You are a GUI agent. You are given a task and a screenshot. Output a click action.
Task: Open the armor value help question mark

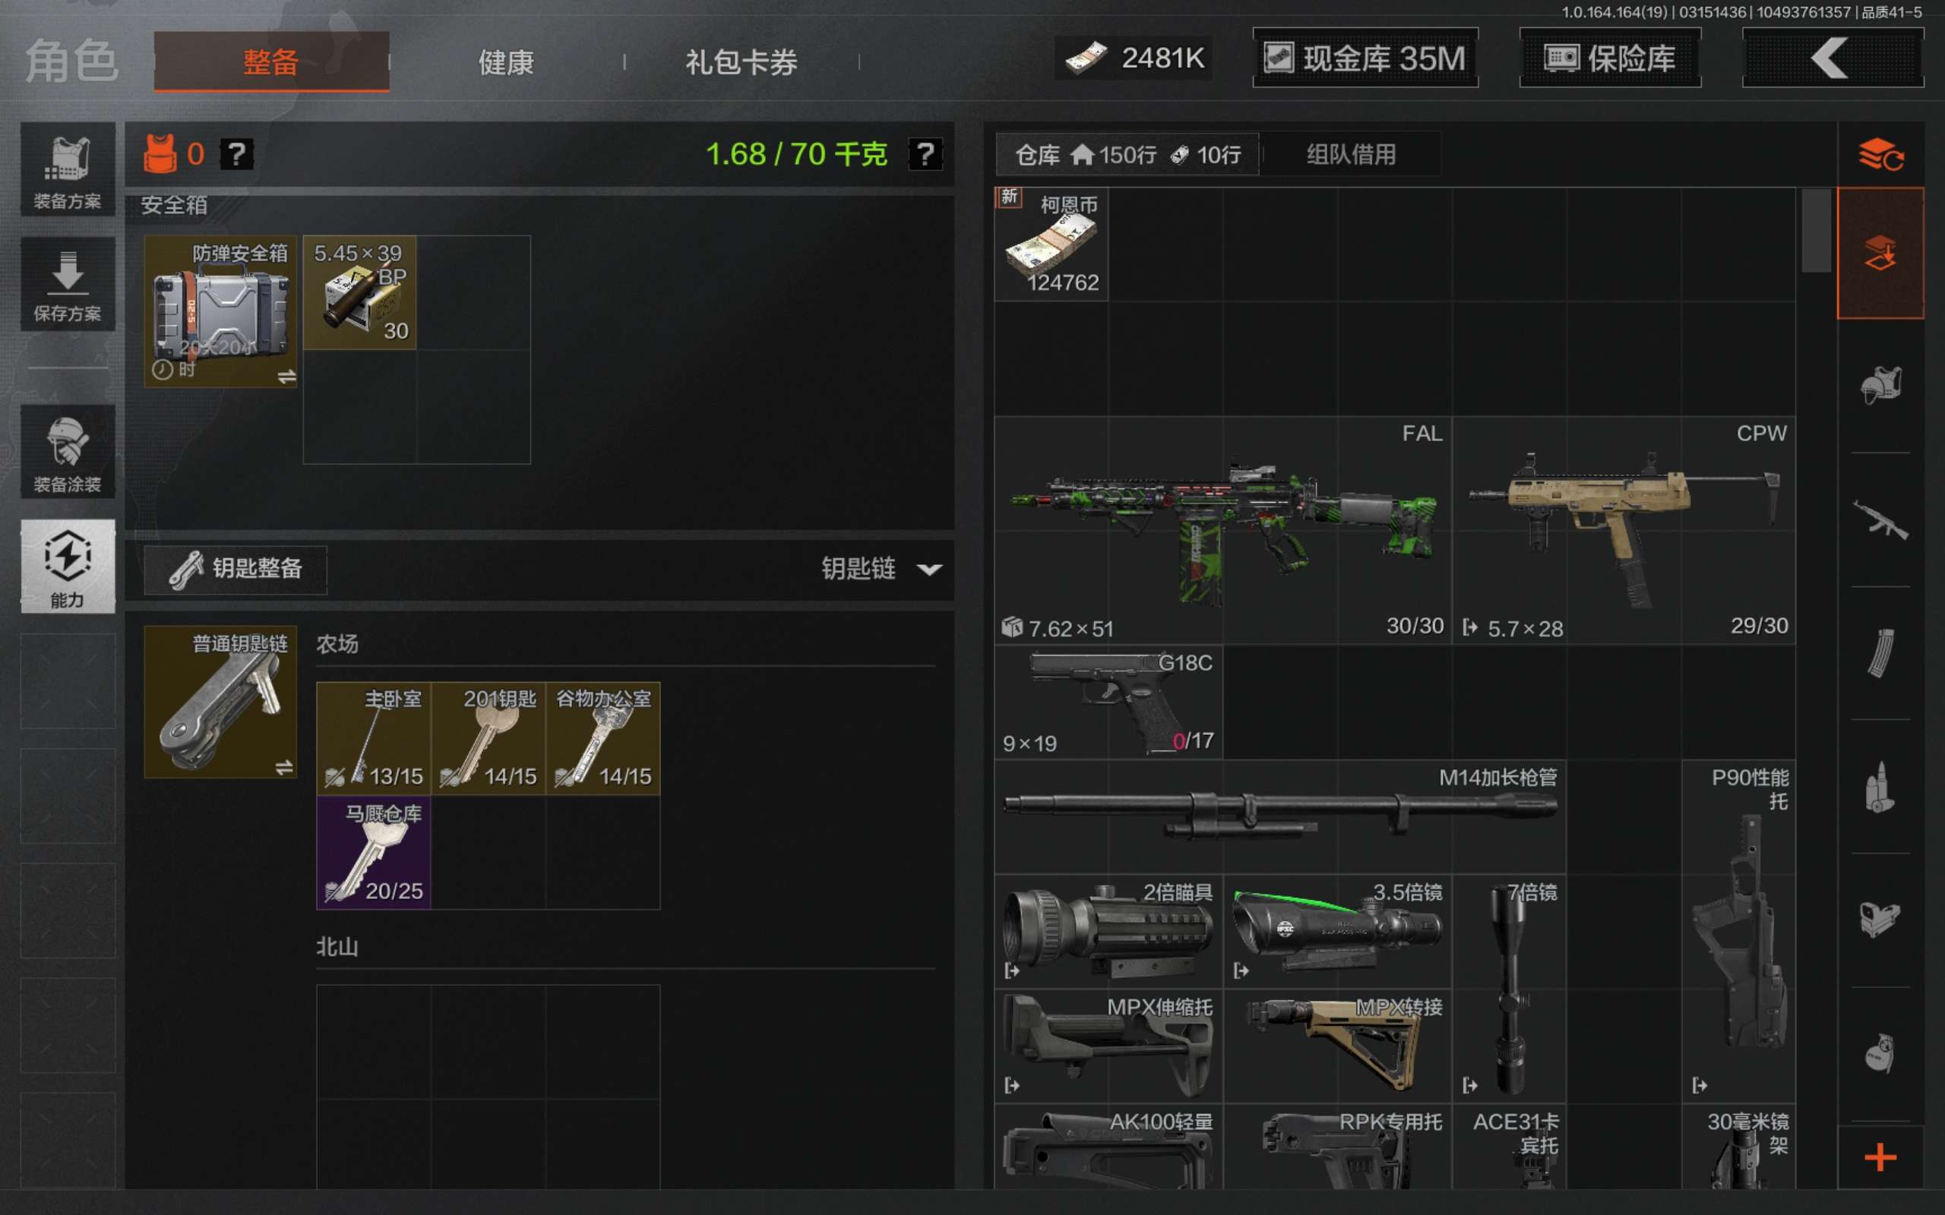click(x=236, y=153)
